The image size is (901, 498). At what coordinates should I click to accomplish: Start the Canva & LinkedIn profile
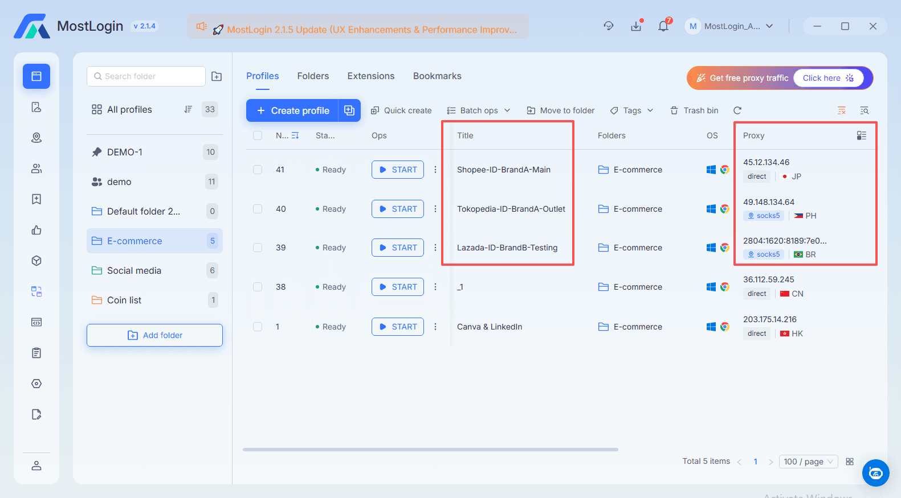pyautogui.click(x=398, y=327)
